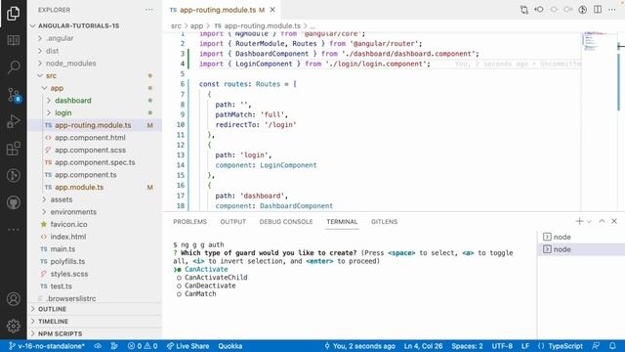The image size is (625, 352).
Task: Expand the NPM Scripts section
Action: [96, 333]
